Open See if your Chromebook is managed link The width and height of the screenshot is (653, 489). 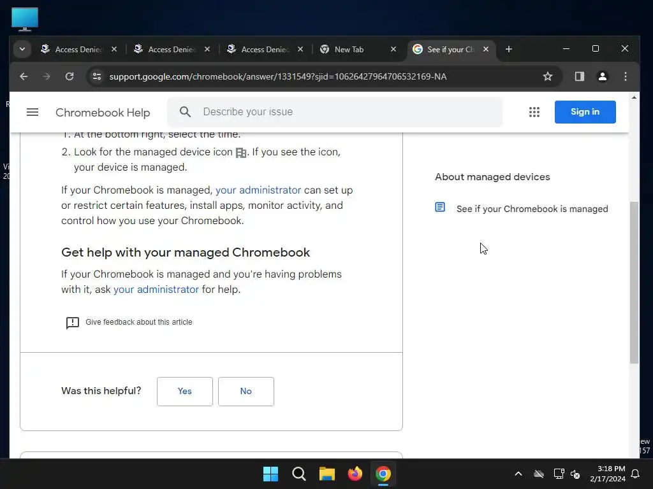pyautogui.click(x=532, y=209)
